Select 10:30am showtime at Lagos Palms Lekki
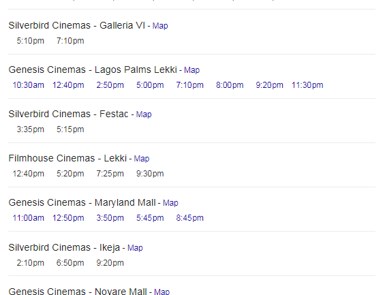This screenshot has height=295, width=385. pyautogui.click(x=28, y=85)
